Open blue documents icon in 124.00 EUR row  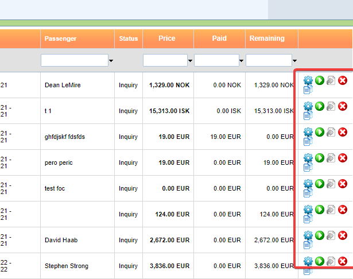308,219
